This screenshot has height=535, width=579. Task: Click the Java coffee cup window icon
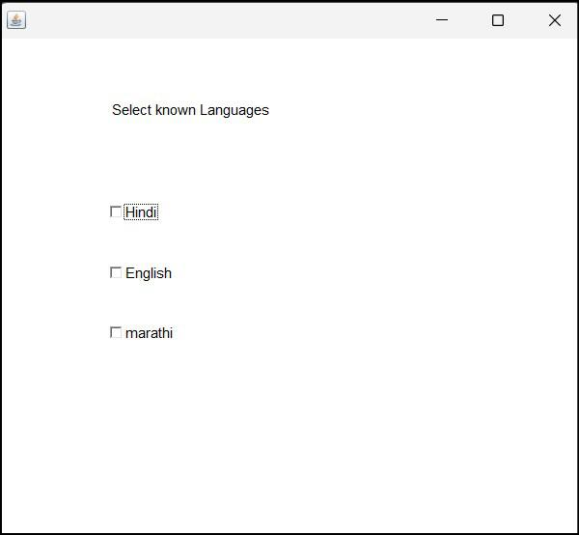click(x=16, y=20)
